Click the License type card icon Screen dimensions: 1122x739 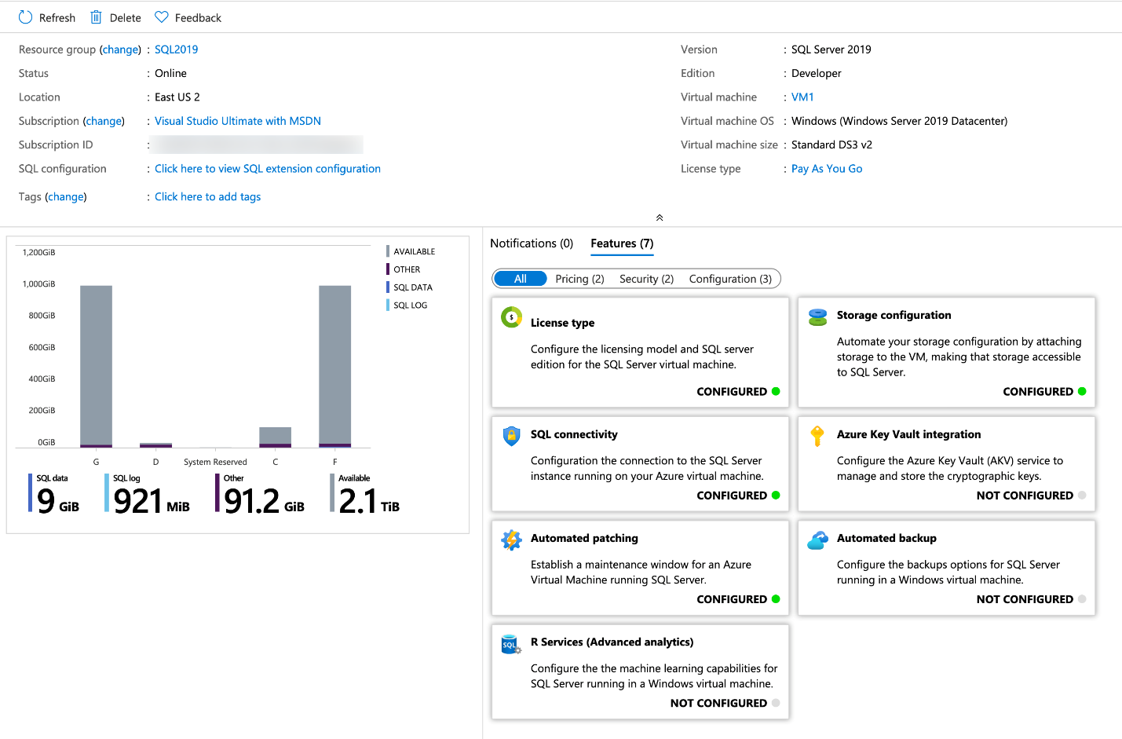point(511,317)
